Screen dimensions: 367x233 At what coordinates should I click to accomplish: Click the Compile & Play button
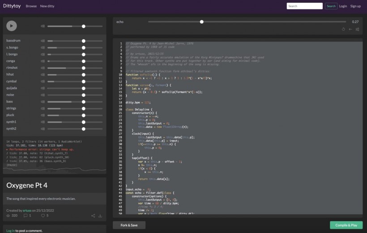pyautogui.click(x=346, y=225)
